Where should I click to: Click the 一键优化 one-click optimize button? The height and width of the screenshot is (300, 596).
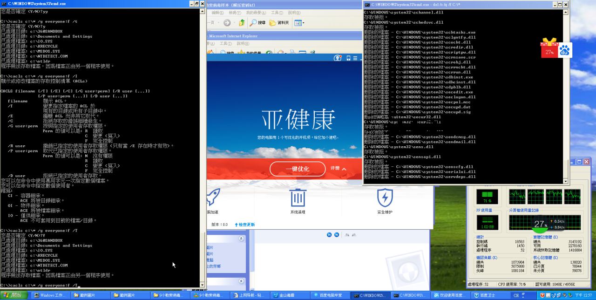[x=297, y=169]
